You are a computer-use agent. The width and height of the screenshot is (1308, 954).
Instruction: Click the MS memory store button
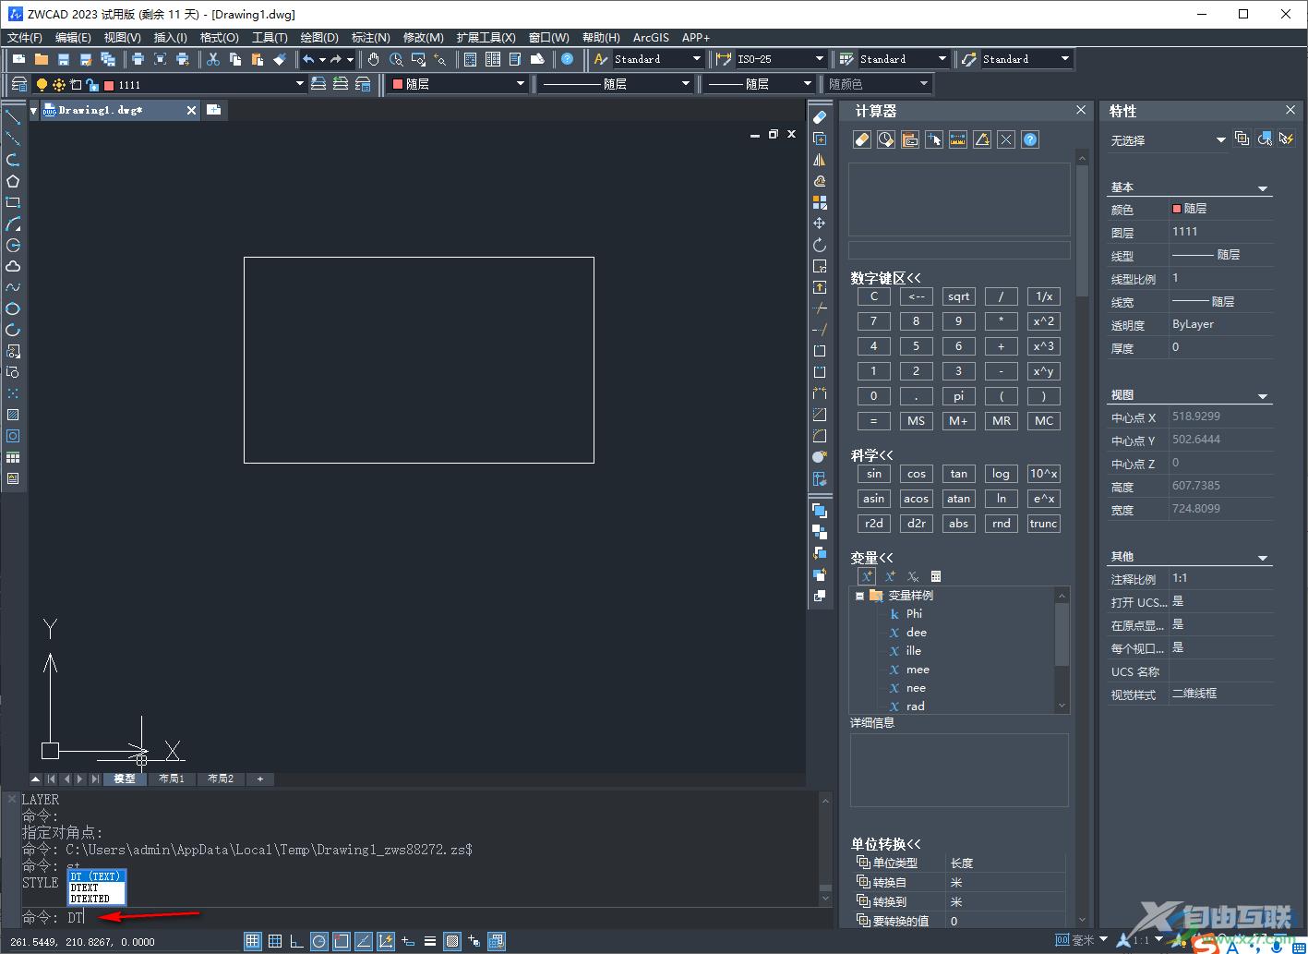click(x=916, y=421)
